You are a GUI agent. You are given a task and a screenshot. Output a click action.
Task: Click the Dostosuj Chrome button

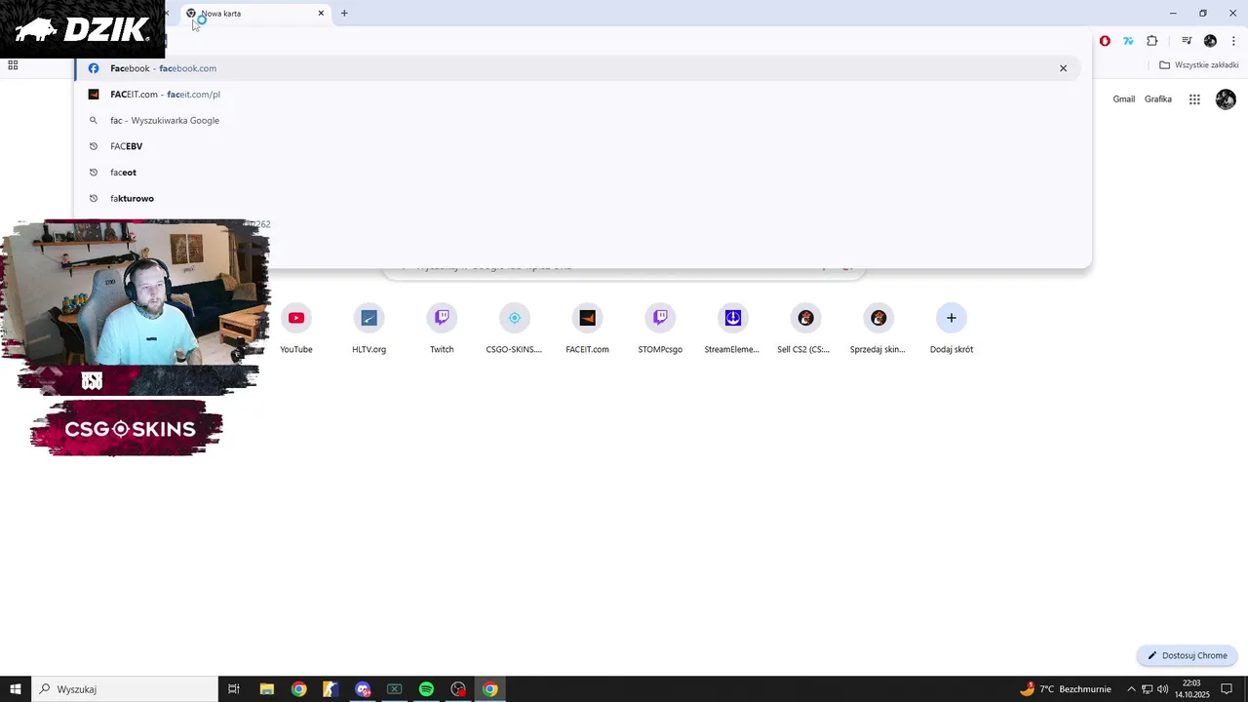[x=1188, y=655]
